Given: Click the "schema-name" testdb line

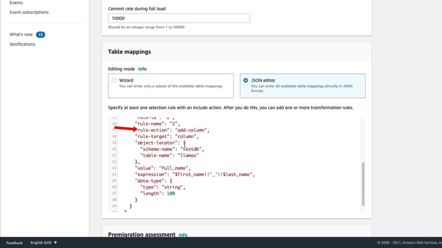Looking at the screenshot, I should [173, 149].
